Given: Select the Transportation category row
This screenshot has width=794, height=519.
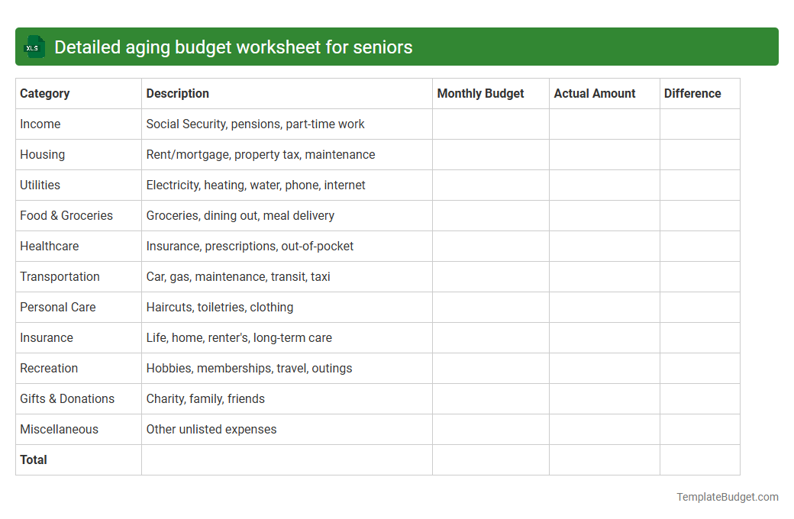Looking at the screenshot, I should tap(60, 276).
